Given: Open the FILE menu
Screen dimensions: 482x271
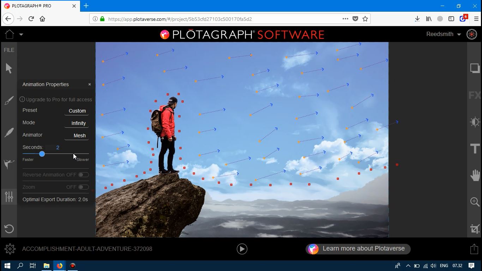Looking at the screenshot, I should (x=9, y=50).
